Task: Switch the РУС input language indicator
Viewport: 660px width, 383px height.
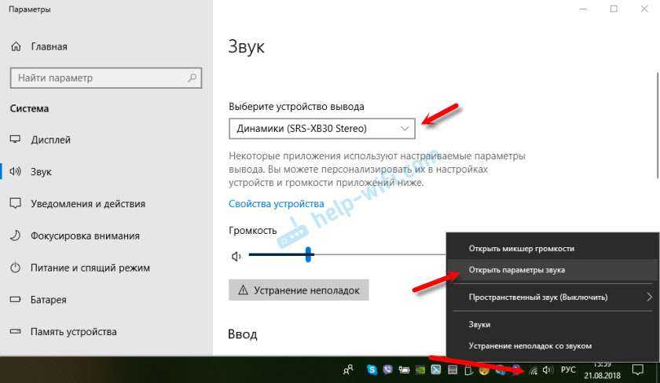Action: (x=568, y=370)
